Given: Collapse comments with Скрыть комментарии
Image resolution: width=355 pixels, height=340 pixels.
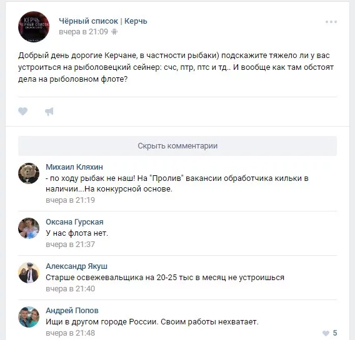Looking at the screenshot, I should click(x=177, y=146).
